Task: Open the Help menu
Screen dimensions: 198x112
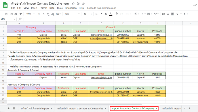Action: [x=81, y=8]
